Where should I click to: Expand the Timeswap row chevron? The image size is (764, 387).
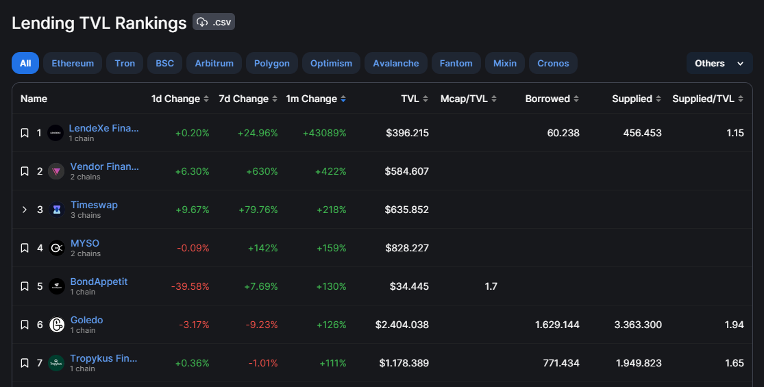click(x=25, y=210)
